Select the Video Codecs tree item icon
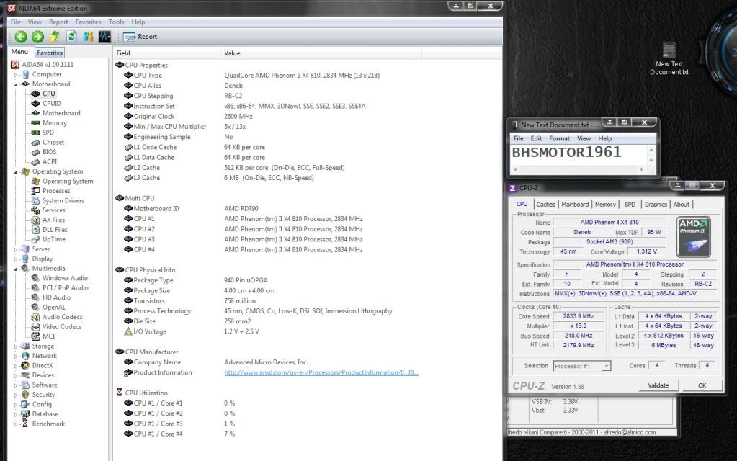Viewport: 737px width, 461px height. click(35, 326)
